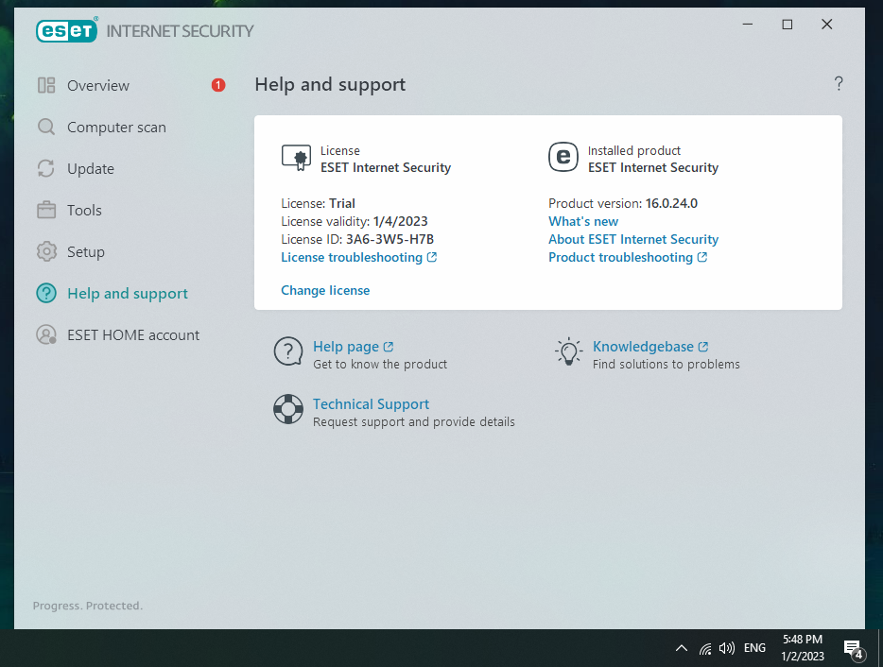Click the Help page speech-bubble icon
Viewport: 883px width, 667px height.
pos(288,351)
